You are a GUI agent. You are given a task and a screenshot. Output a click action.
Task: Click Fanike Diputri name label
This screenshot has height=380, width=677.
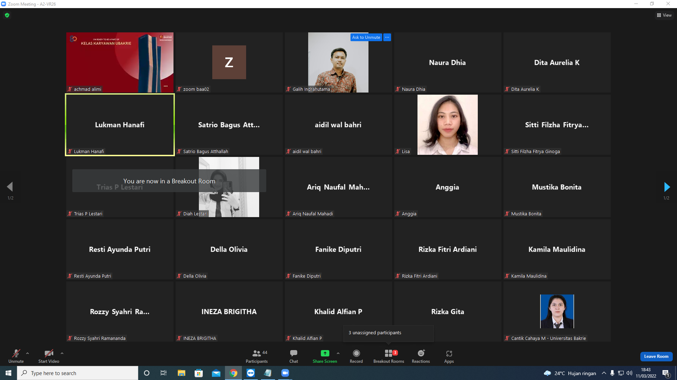(x=306, y=276)
